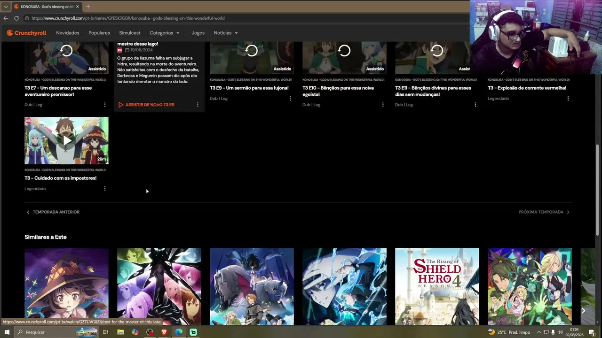This screenshot has height=338, width=602.
Task: Open the green-haired characters similar series poster
Action: (530, 286)
